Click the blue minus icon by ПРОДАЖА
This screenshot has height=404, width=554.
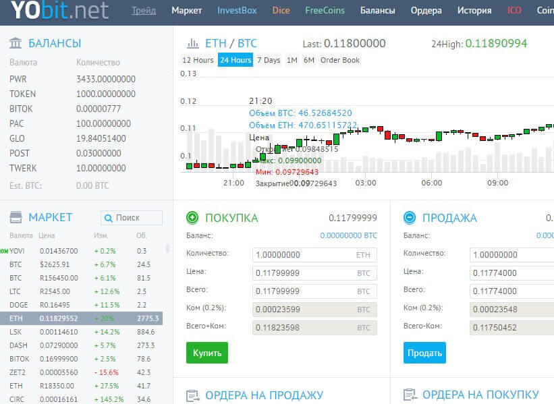coord(409,217)
